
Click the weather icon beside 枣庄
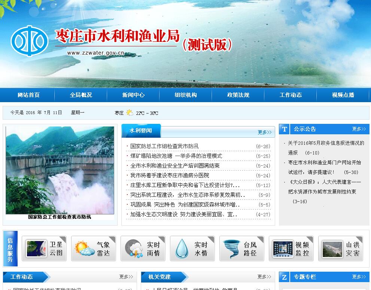[x=130, y=113]
